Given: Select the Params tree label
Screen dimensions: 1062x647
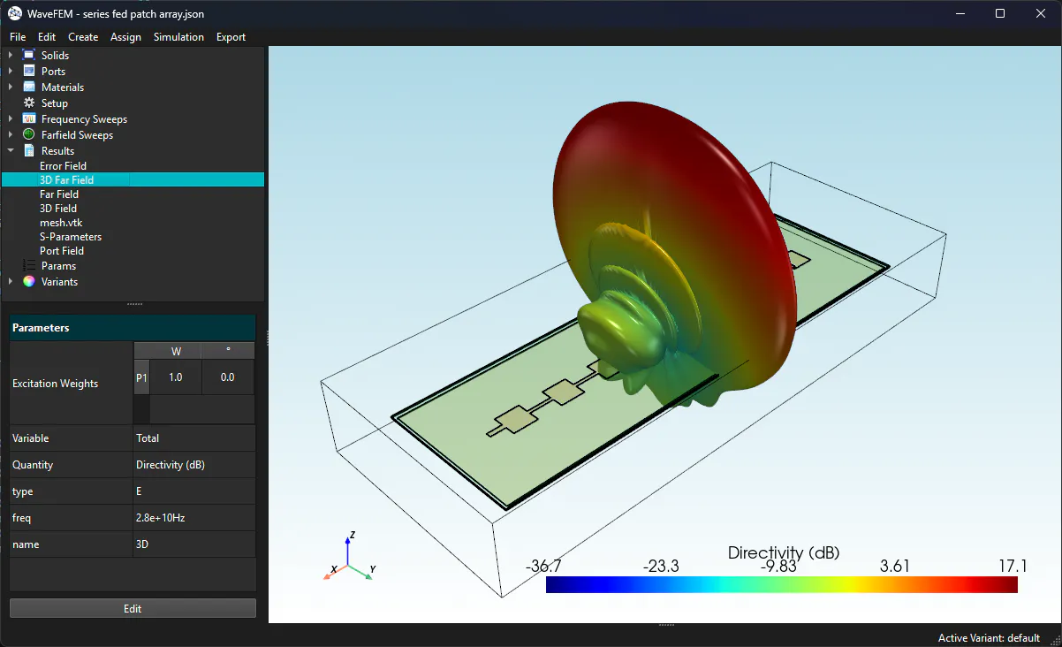Looking at the screenshot, I should click(58, 265).
